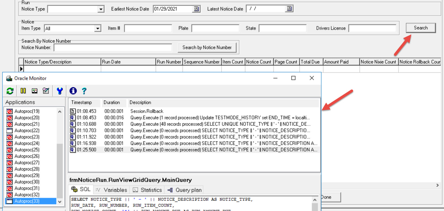Click the Run Date column header
This screenshot has width=444, height=211.
click(128, 62)
